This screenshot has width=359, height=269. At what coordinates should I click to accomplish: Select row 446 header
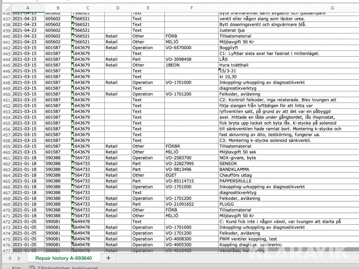[x=6, y=71]
